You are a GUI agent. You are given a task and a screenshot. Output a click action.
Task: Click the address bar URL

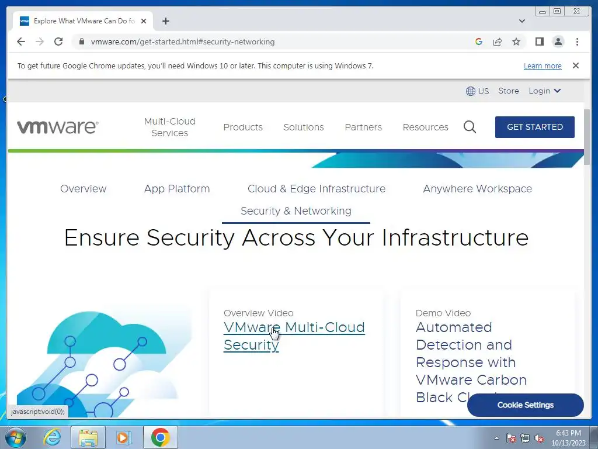coord(183,42)
